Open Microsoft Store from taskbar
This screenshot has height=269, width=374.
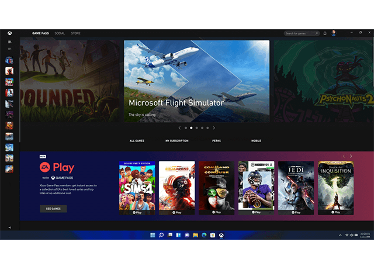(213, 235)
